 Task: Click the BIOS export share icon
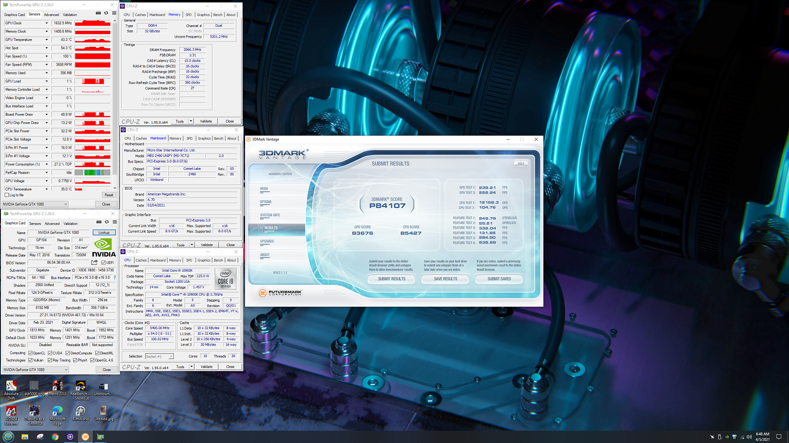[x=94, y=262]
